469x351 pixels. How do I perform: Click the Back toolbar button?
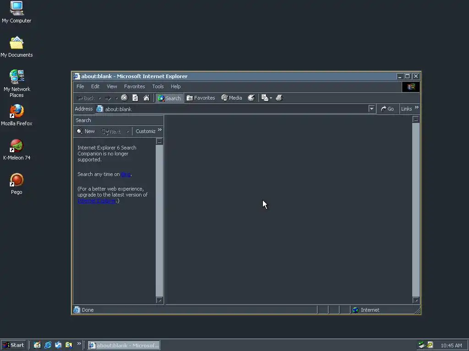[86, 98]
